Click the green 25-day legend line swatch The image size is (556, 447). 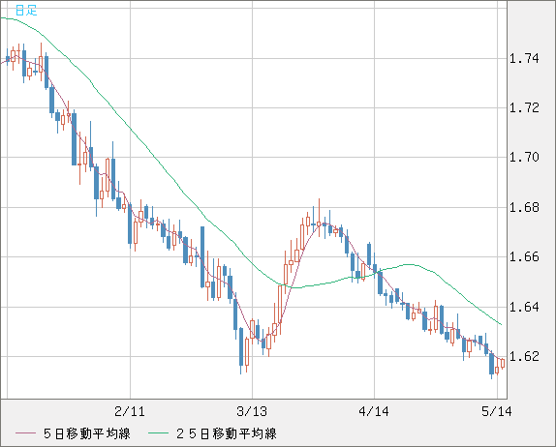(x=158, y=433)
